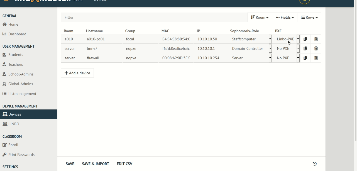Open the Fields selection dropdown
Viewport: 357px width, 171px height.
pos(284,17)
